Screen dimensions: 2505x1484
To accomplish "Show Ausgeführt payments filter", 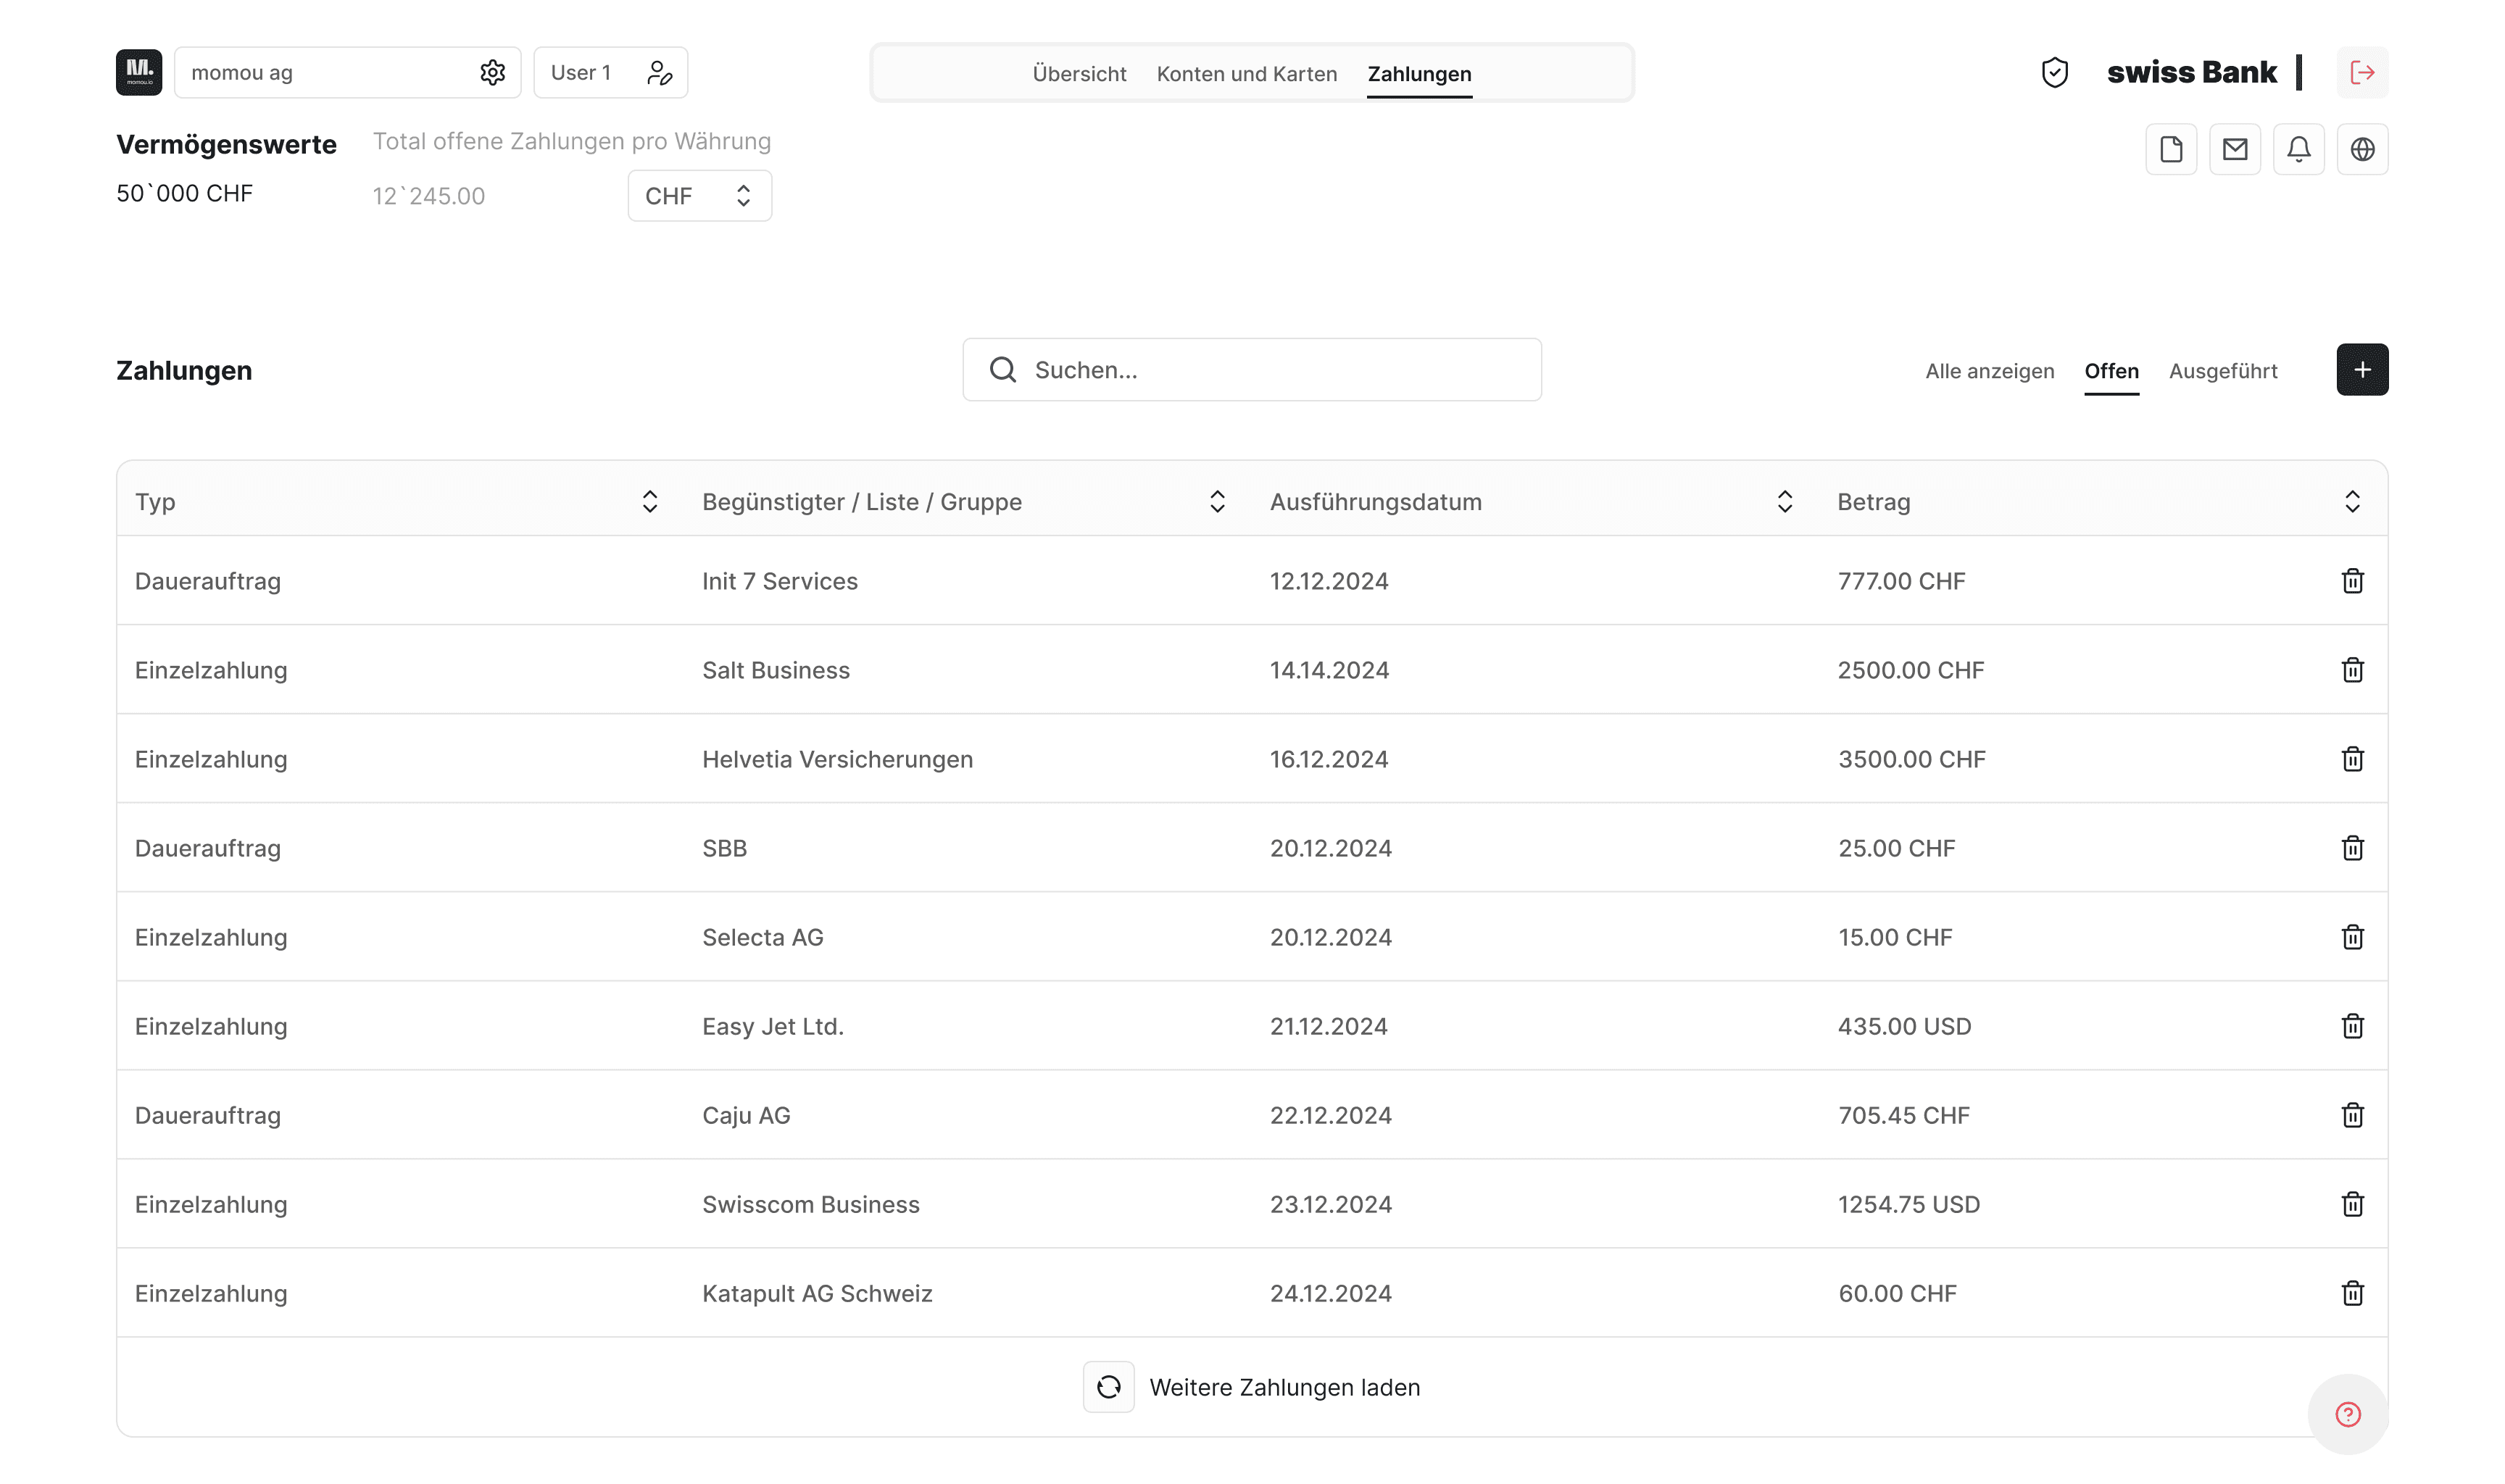I will tap(2222, 371).
